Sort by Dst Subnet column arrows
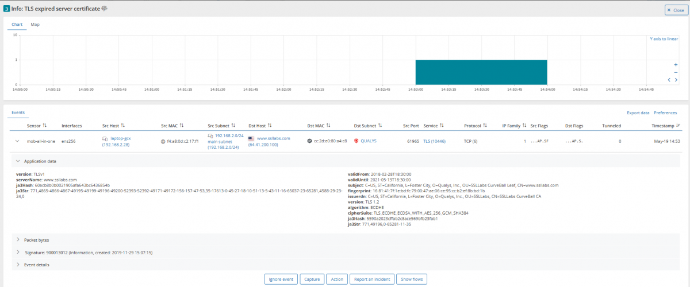The height and width of the screenshot is (287, 690). (380, 125)
